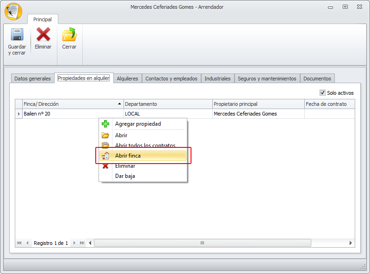Select the Mercedes Ceferiades Gomes owner cell
The width and height of the screenshot is (370, 274).
pos(259,114)
